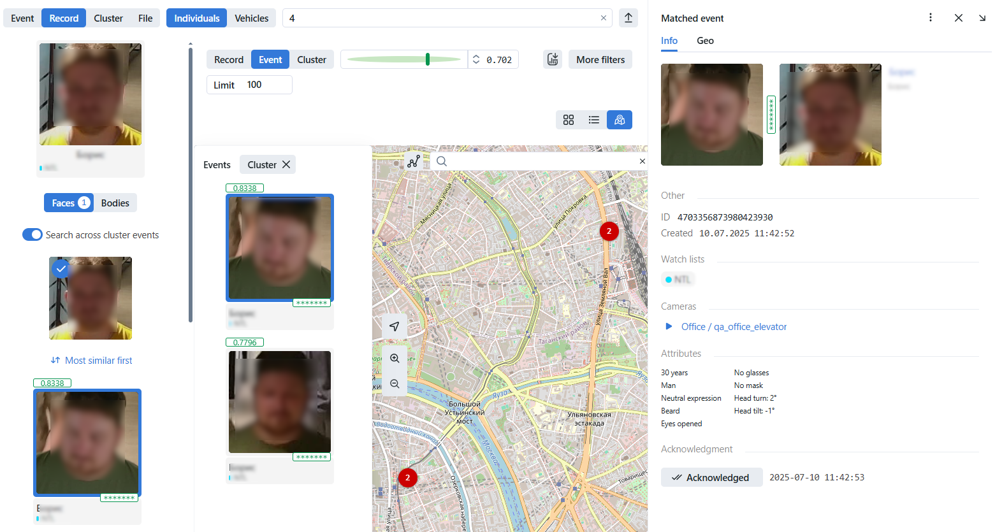
Task: Open the Cluster tab at the top
Action: point(108,18)
